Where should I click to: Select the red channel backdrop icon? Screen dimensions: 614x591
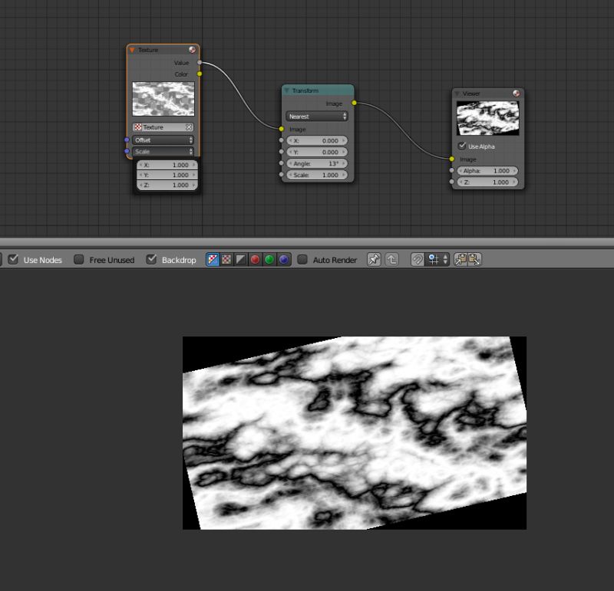[x=254, y=259]
